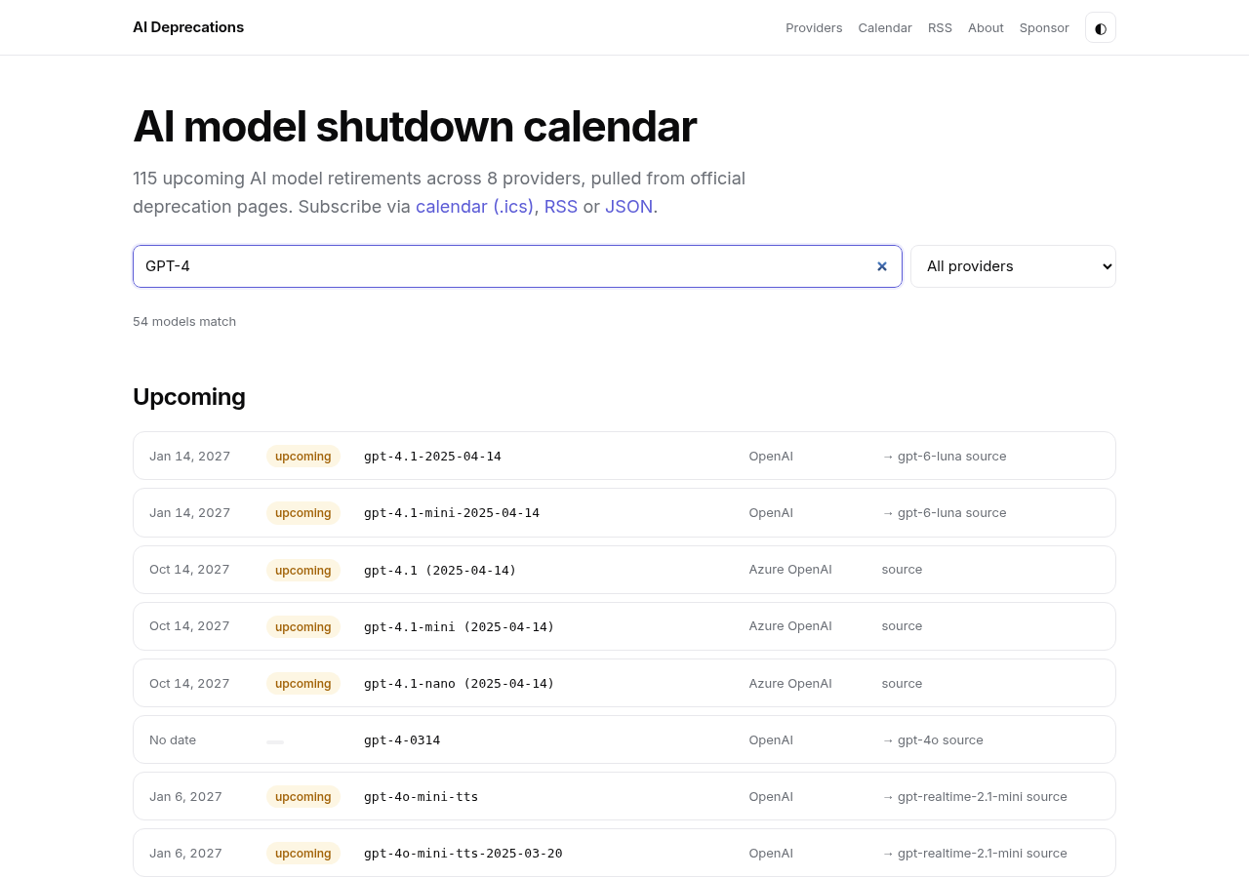Select model name gpt-4.1-mini (2025-04-14)

pos(459,626)
